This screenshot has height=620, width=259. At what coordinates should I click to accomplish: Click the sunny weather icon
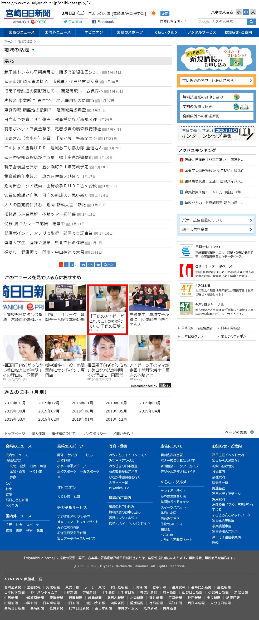[153, 13]
